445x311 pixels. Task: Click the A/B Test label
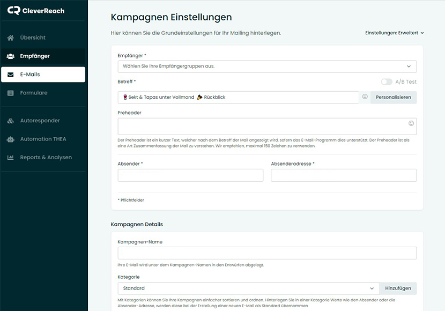coord(406,82)
